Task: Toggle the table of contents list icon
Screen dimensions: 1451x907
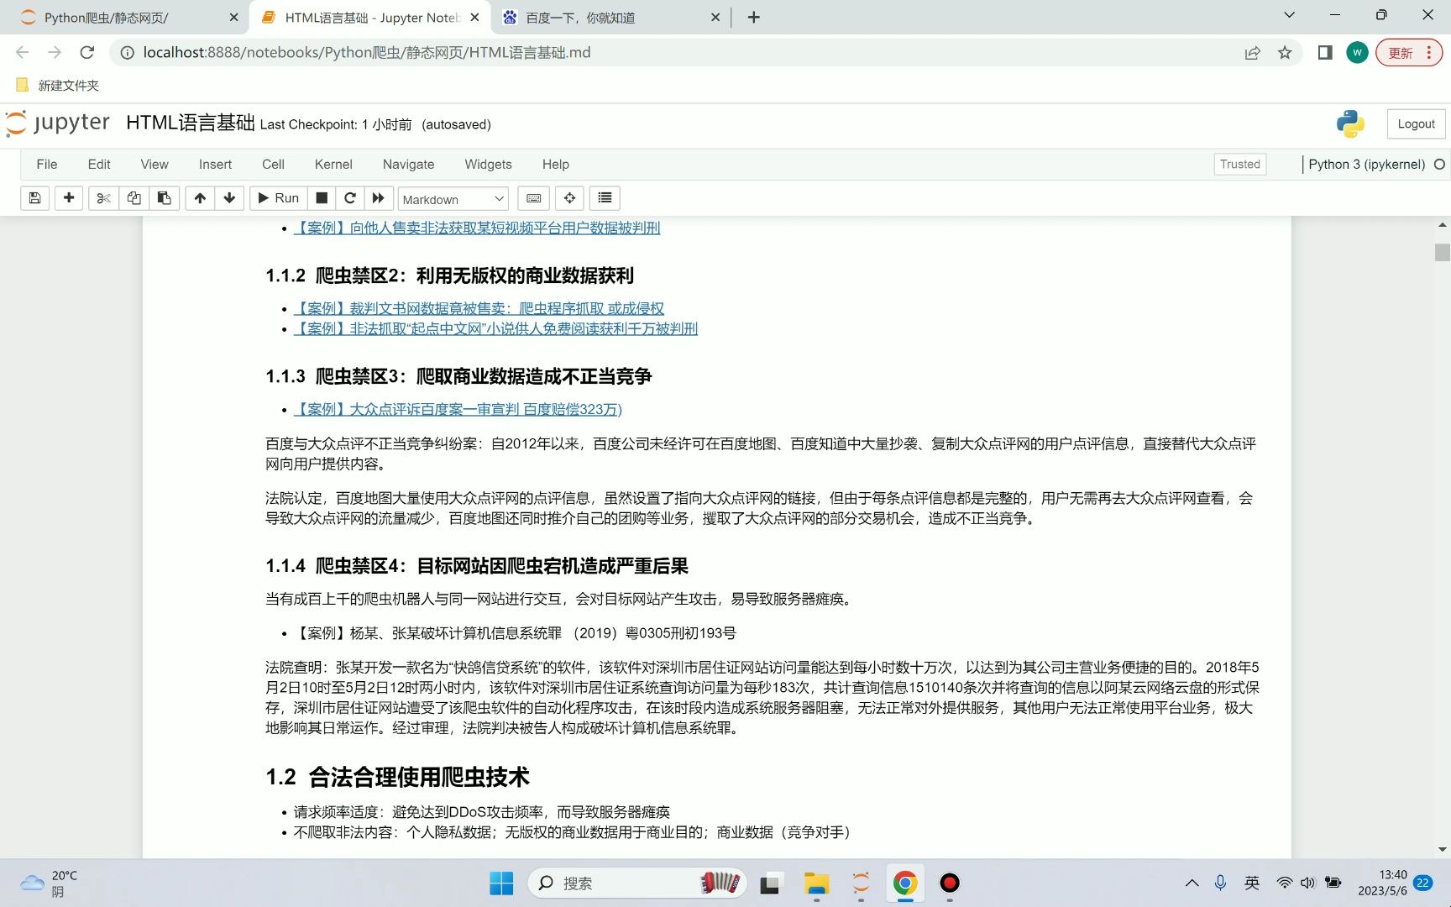Action: coord(605,198)
